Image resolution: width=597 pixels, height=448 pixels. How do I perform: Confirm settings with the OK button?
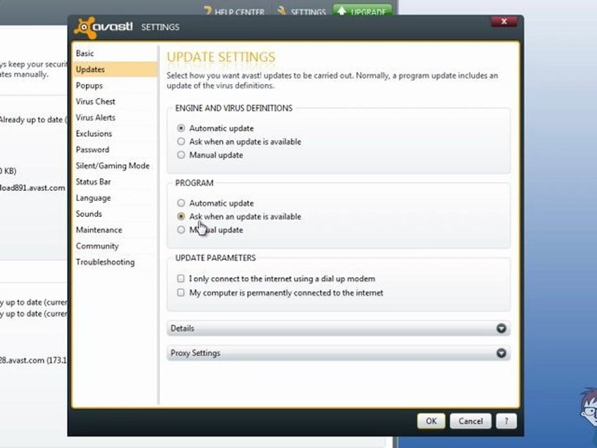431,421
